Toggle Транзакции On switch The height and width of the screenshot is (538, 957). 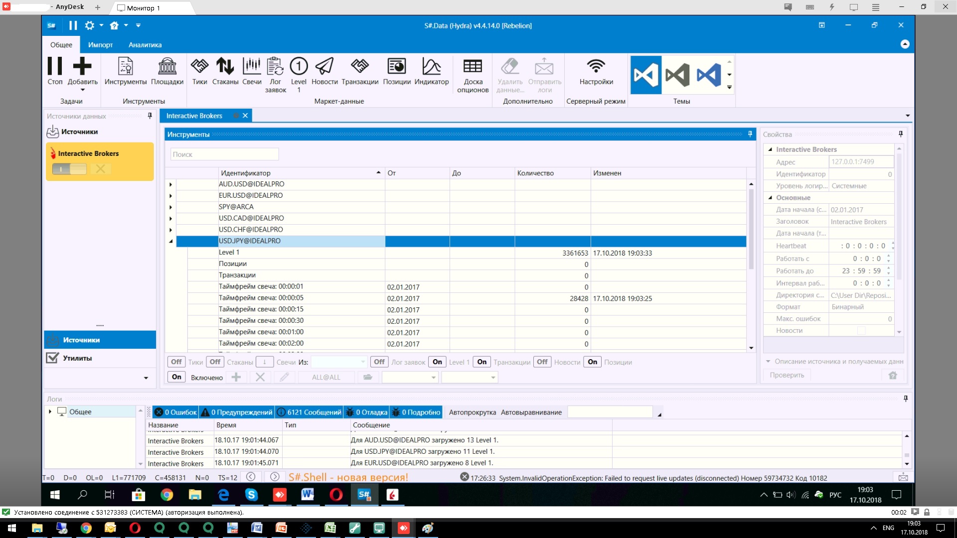coord(482,362)
